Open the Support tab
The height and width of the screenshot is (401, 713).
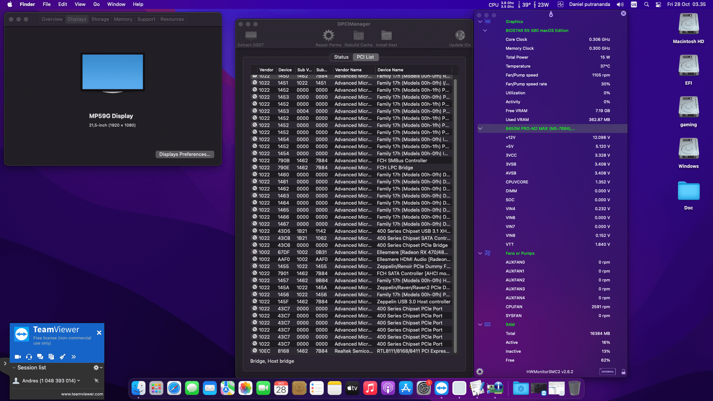pos(146,19)
